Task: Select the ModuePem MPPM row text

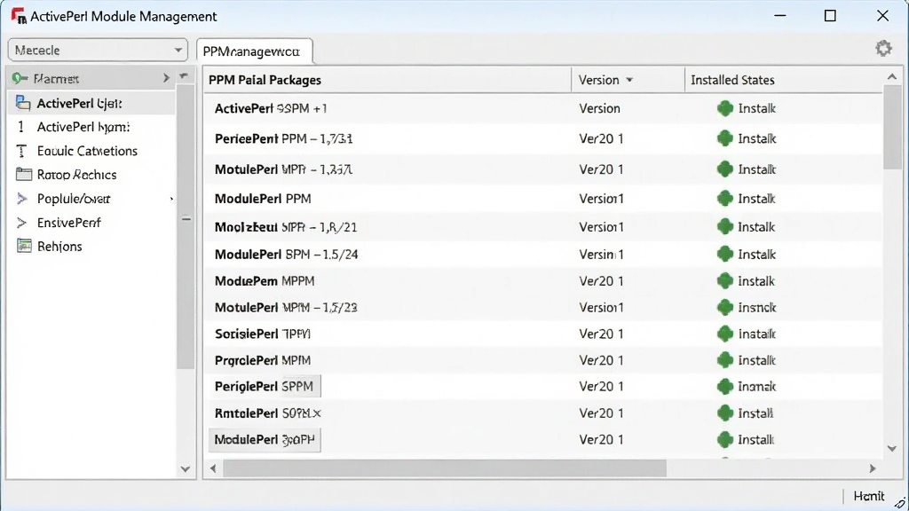Action: (265, 281)
